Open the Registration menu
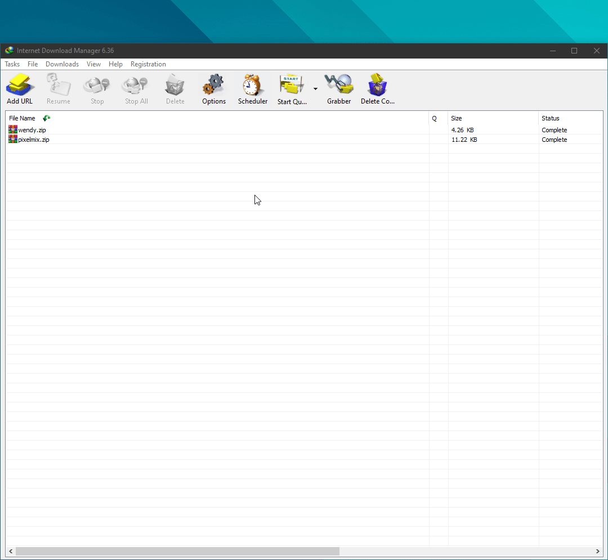Screen dimensions: 608x560 pyautogui.click(x=148, y=64)
